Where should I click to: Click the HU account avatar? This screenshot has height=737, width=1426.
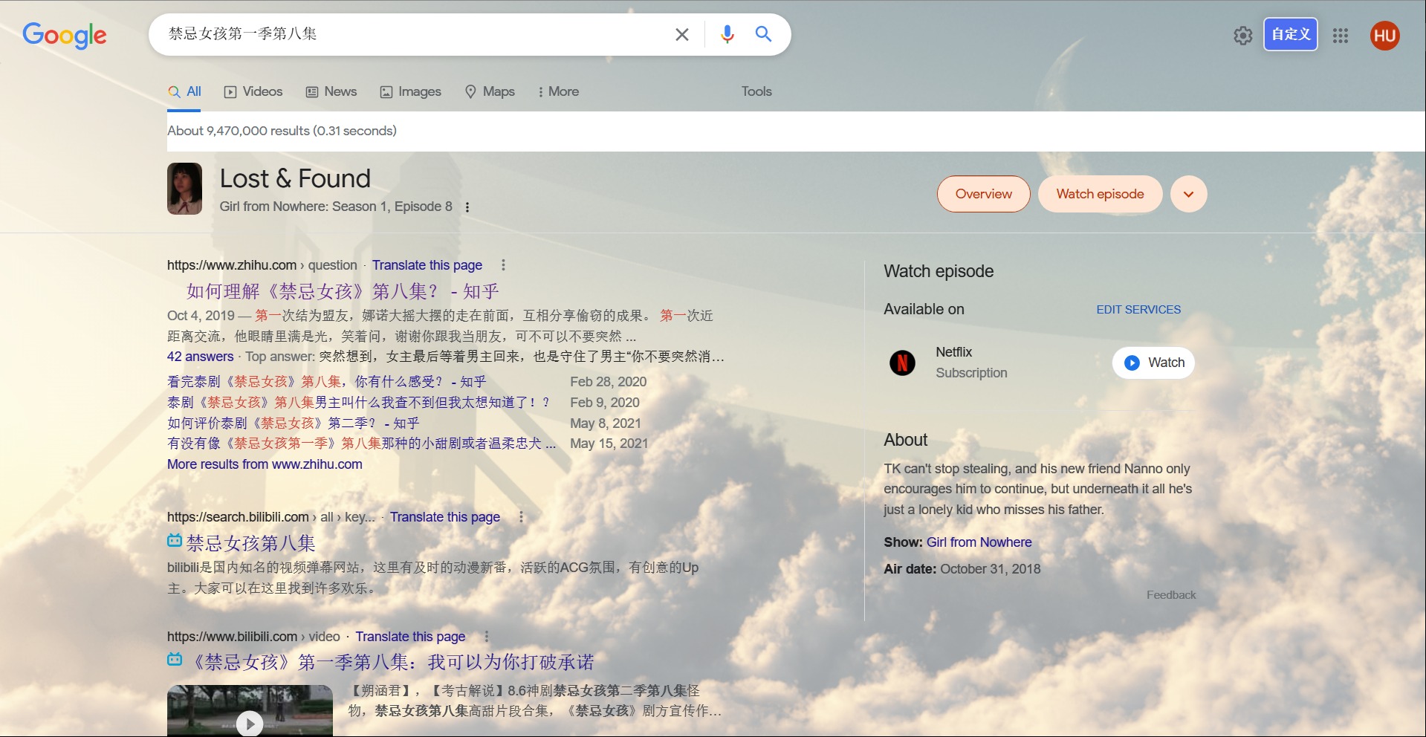click(x=1384, y=35)
